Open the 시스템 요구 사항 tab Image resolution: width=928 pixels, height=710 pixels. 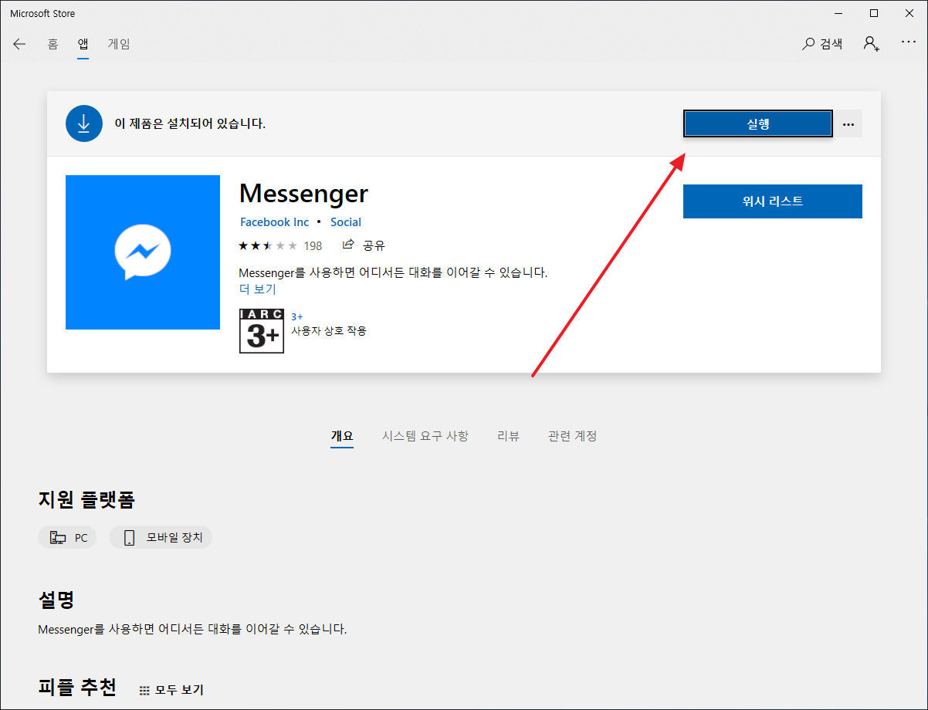pos(425,436)
